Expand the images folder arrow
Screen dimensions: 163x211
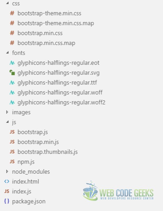click(x=7, y=112)
